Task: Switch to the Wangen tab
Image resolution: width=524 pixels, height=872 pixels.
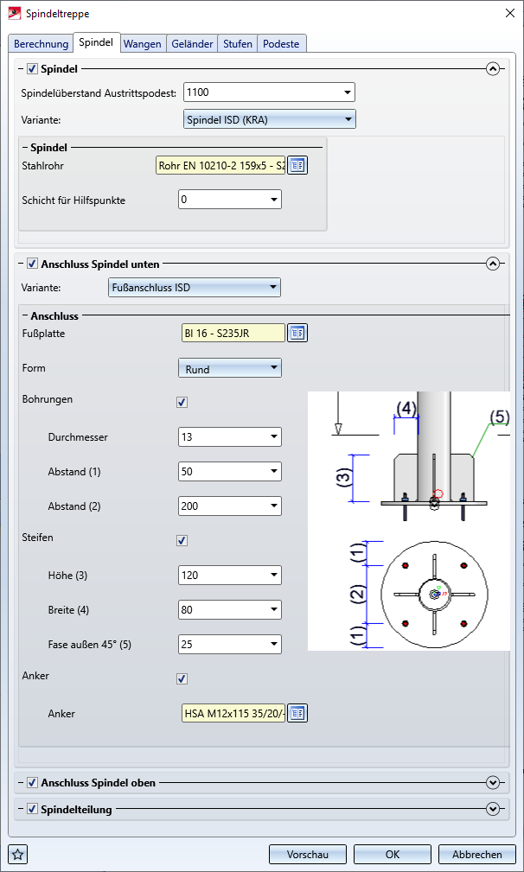Action: point(143,43)
